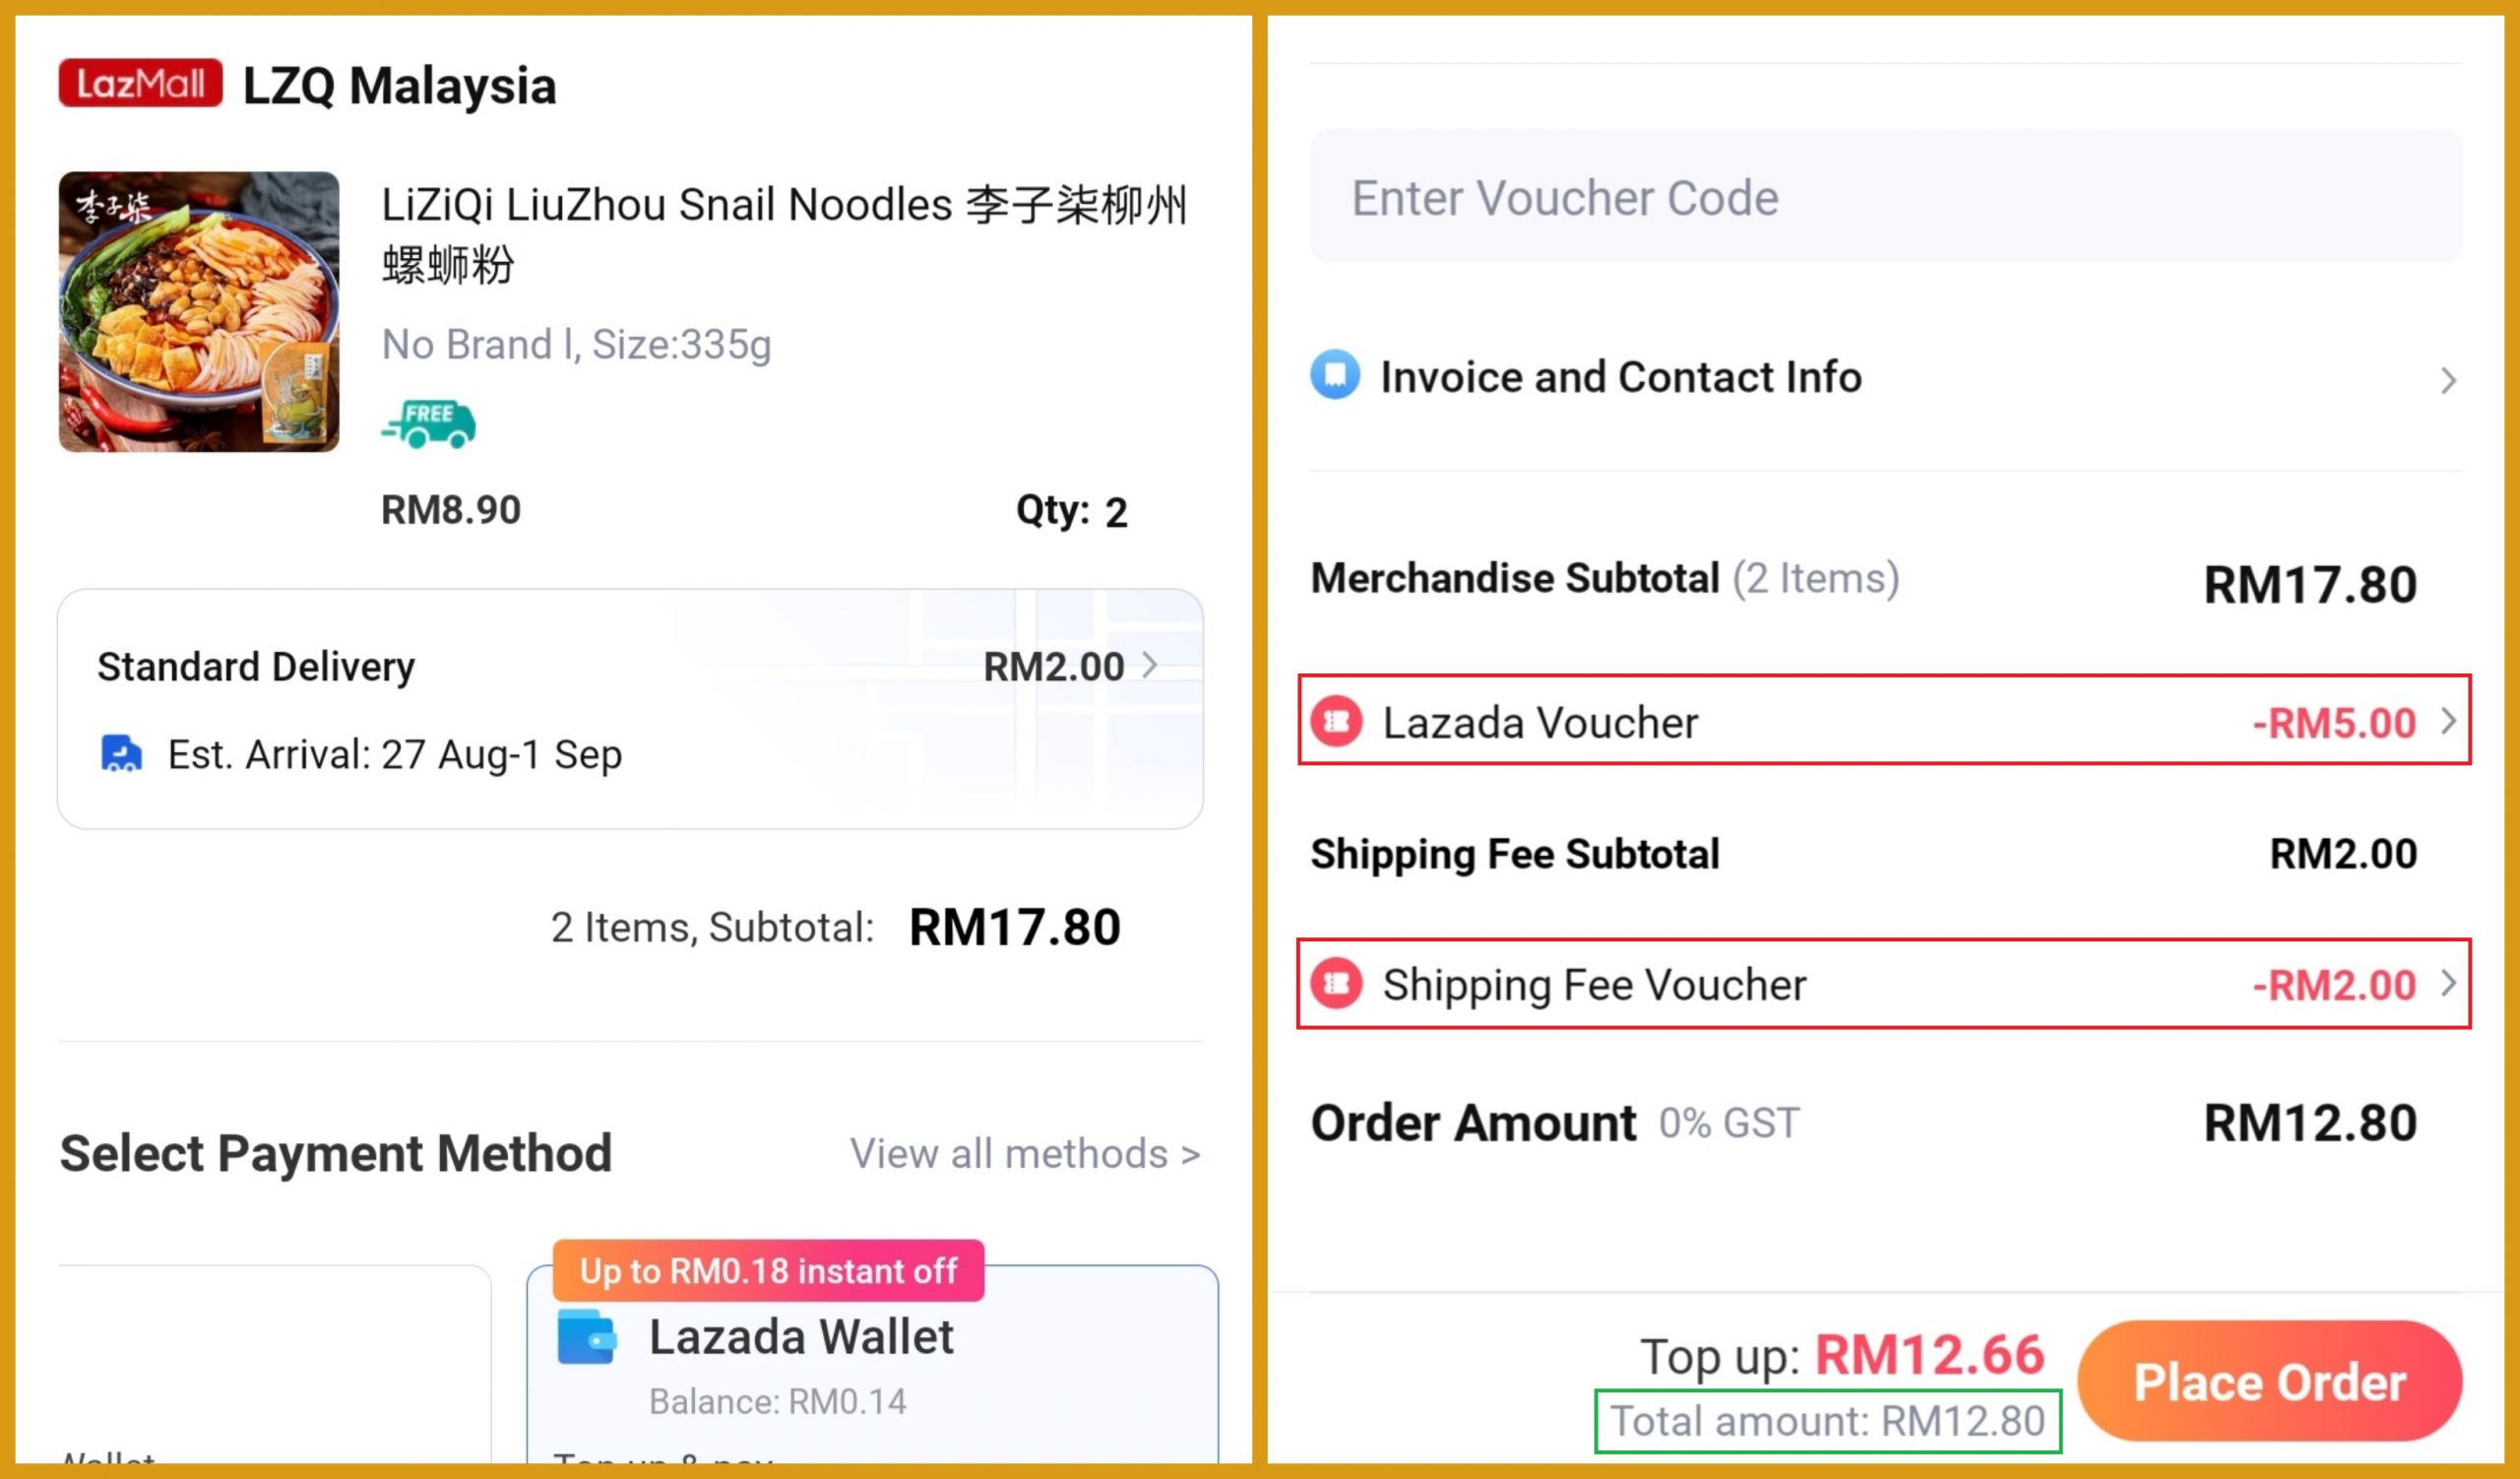Click the Shipping Fee Voucher ticket icon
This screenshot has height=1479, width=2520.
(1337, 984)
